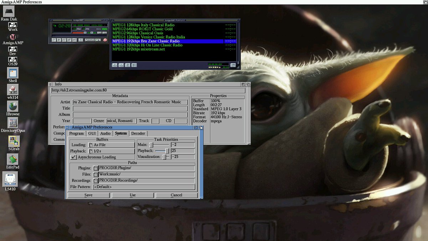This screenshot has height=241, width=428.
Task: Click the System tab
Action: (x=121, y=133)
